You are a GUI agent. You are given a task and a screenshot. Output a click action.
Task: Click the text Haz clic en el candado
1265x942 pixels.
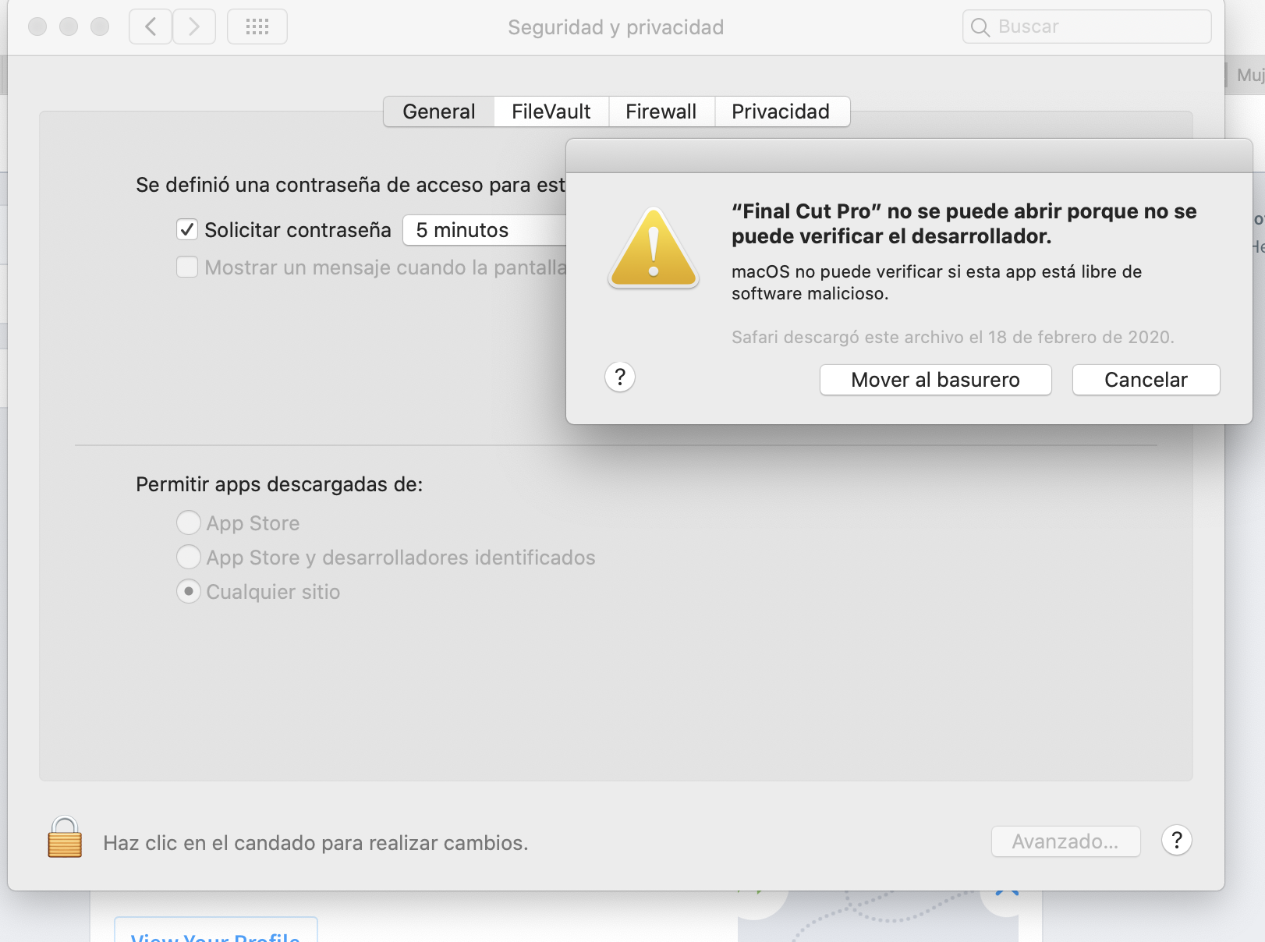[x=316, y=843]
